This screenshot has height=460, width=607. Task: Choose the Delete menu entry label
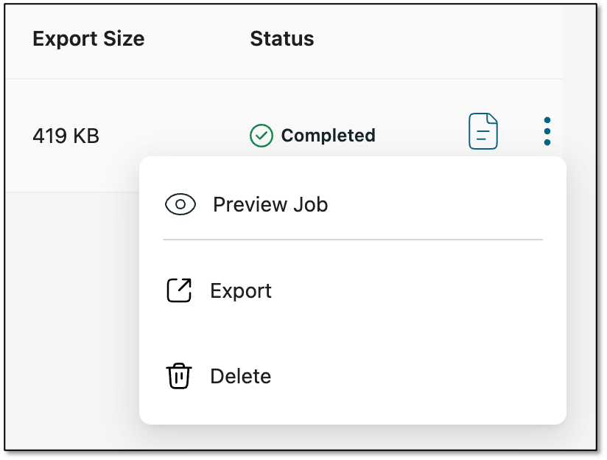[x=240, y=376]
